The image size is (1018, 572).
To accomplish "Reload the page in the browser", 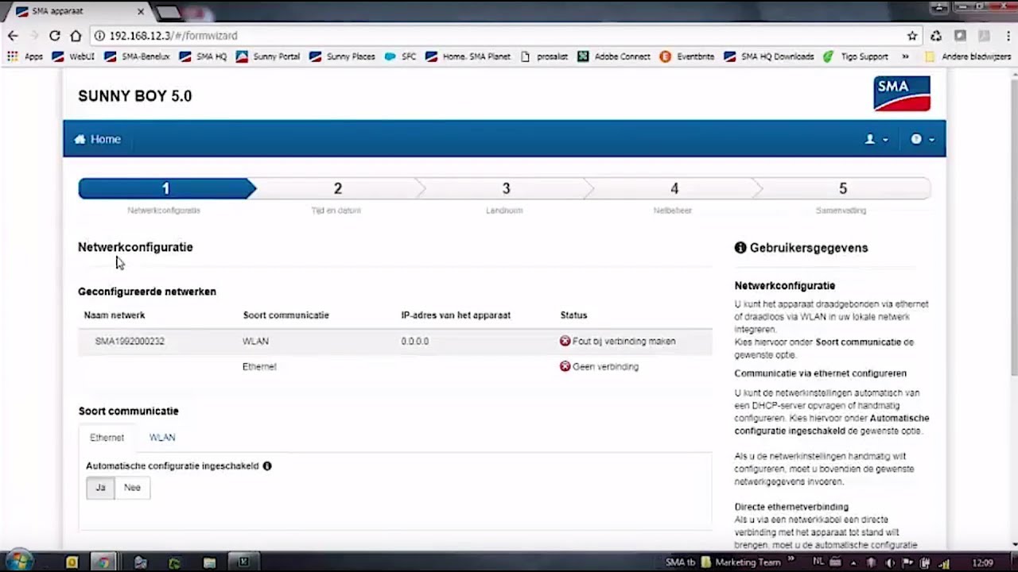I will pyautogui.click(x=54, y=36).
